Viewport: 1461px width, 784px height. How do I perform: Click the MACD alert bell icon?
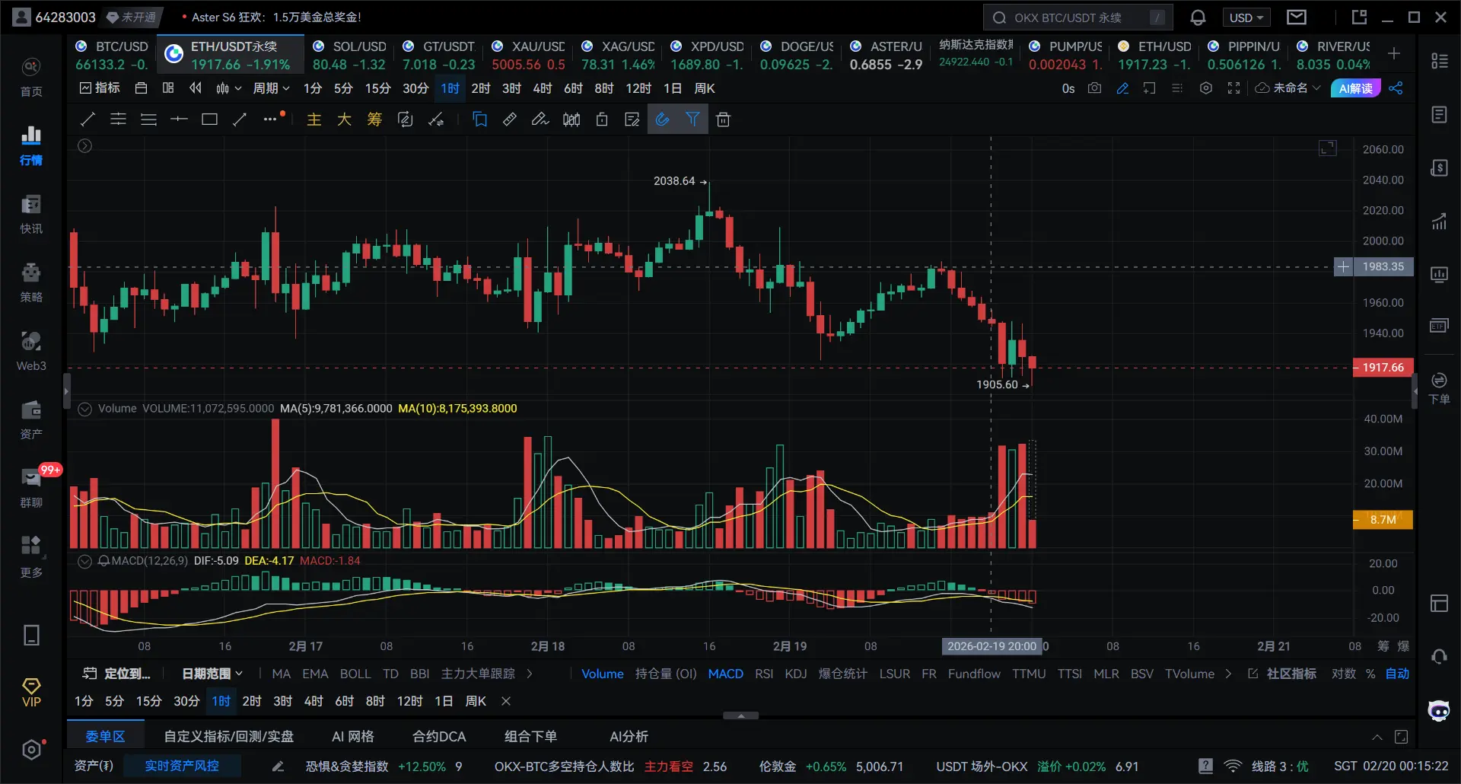103,561
